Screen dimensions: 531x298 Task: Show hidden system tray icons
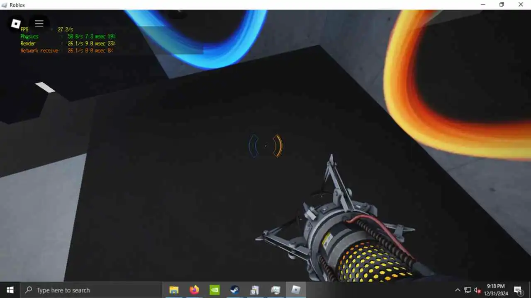click(x=458, y=290)
